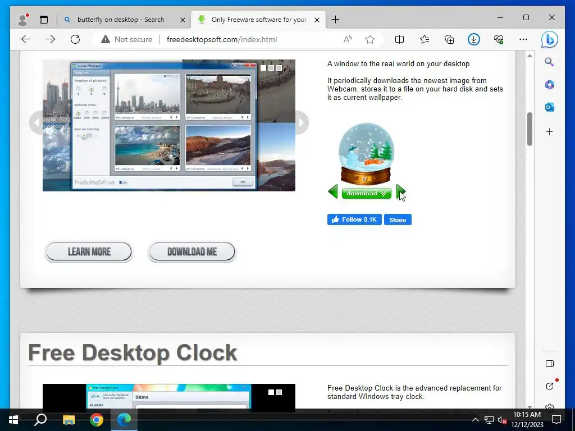Switch to butterfly on desktop Search tab
Screen dimensions: 575x431
pos(121,20)
